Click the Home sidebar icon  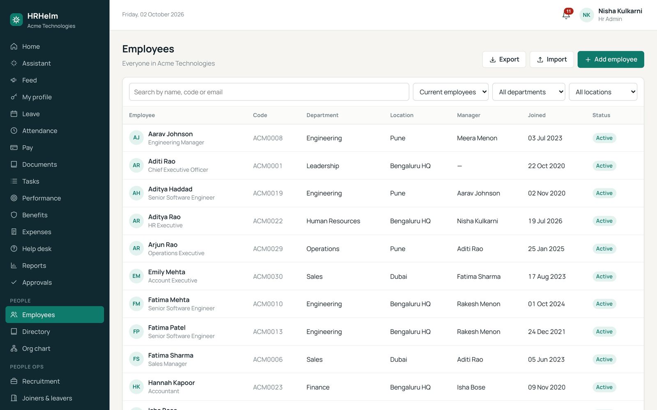coord(14,46)
